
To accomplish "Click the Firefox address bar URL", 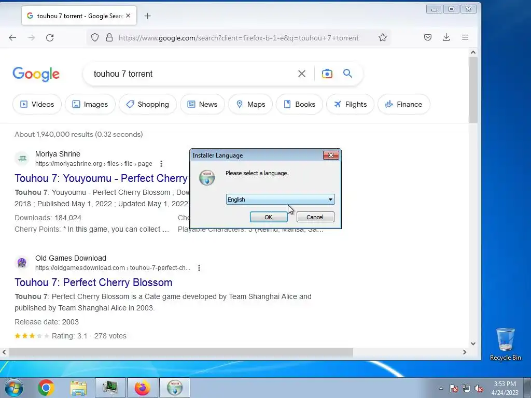I will (239, 38).
